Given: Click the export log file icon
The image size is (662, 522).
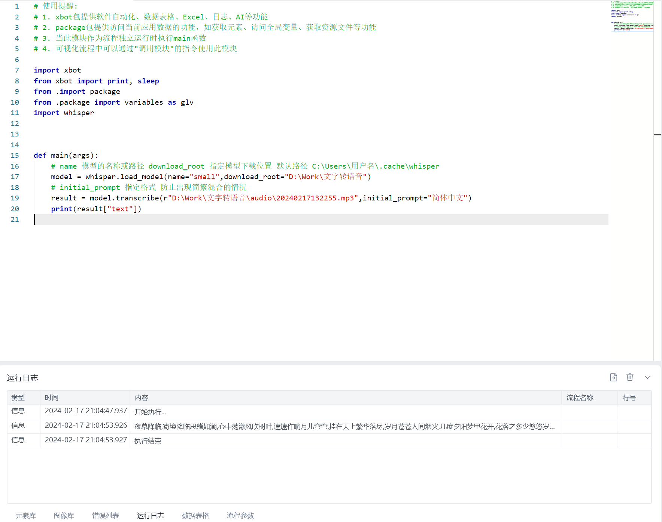Looking at the screenshot, I should pyautogui.click(x=613, y=377).
